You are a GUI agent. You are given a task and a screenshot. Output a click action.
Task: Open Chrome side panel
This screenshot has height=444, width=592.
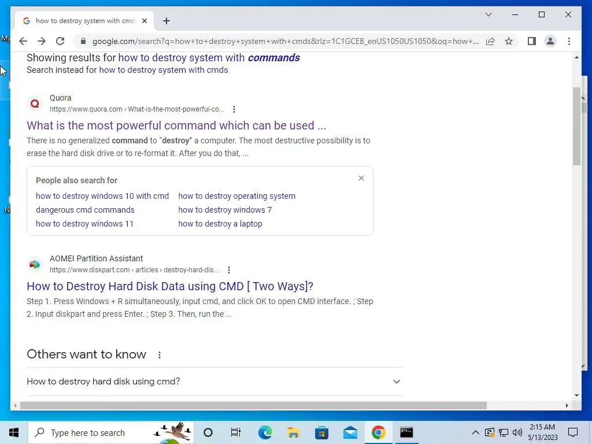point(532,41)
